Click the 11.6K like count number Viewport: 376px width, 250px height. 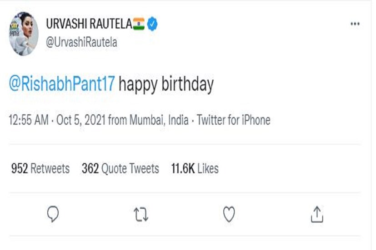pyautogui.click(x=183, y=169)
